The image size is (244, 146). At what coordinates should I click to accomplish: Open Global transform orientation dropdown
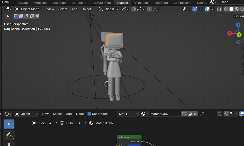pyautogui.click(x=109, y=9)
